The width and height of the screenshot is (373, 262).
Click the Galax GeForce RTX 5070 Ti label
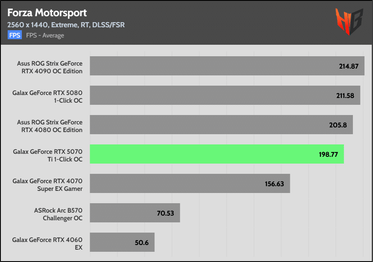(x=47, y=155)
